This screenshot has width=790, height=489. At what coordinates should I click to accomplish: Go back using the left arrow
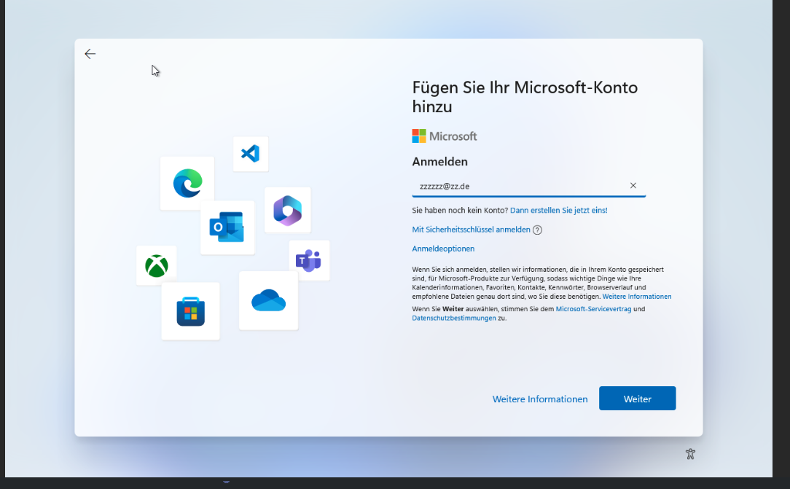[x=90, y=54]
